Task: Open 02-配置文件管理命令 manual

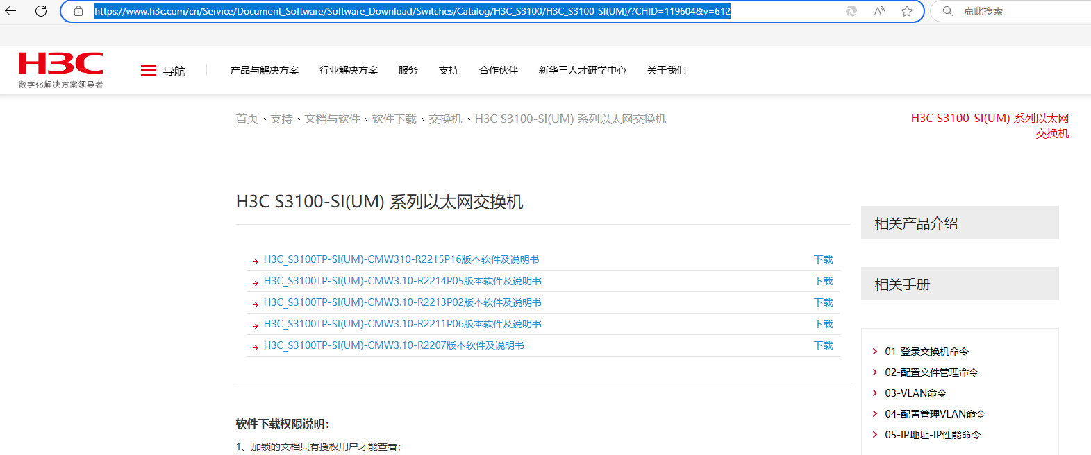Action: [931, 372]
